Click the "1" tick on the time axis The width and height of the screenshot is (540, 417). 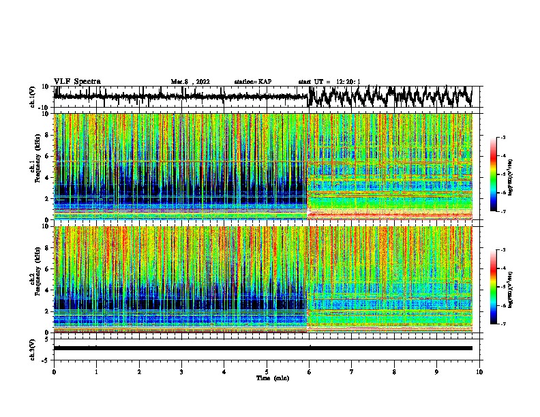[96, 372]
